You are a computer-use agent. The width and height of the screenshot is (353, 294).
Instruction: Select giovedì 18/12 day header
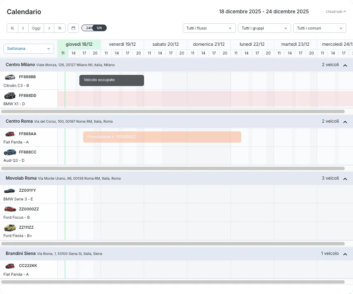pos(79,44)
